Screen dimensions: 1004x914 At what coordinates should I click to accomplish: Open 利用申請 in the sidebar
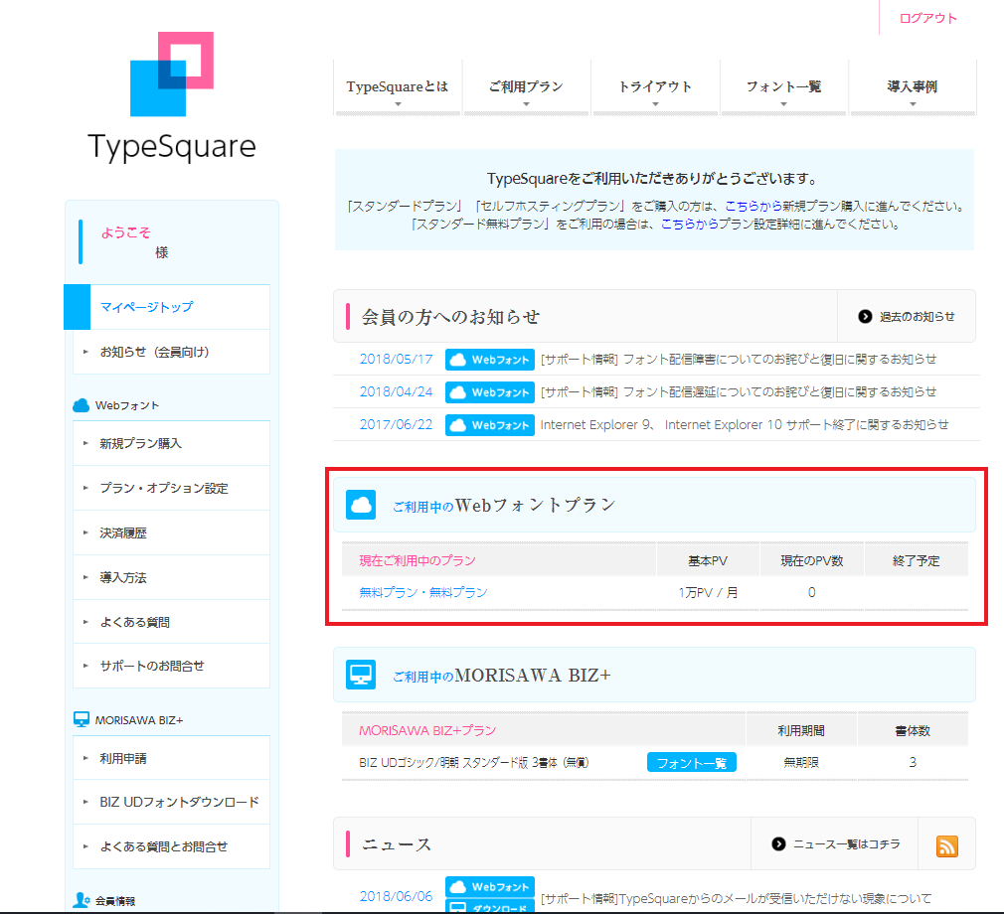[172, 758]
